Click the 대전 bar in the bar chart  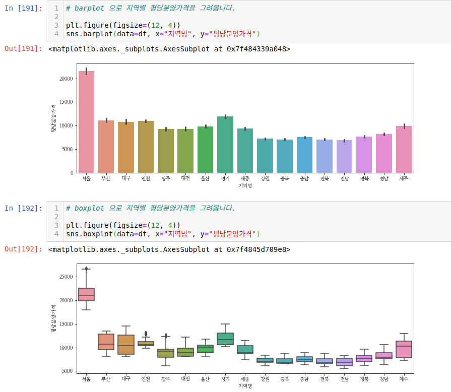(185, 151)
